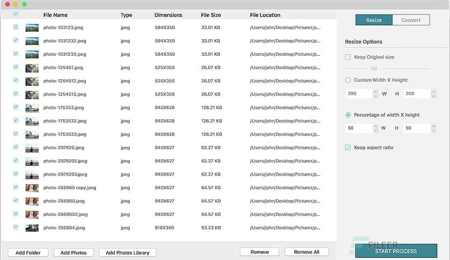
Task: Click thumbnail of photo-103123.jpeg
Action: pyautogui.click(x=32, y=27)
